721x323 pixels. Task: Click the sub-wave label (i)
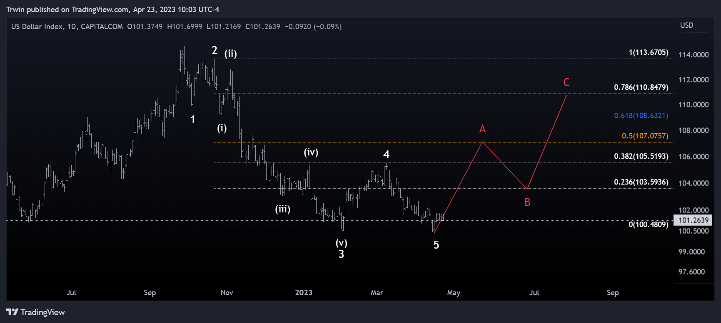(222, 128)
